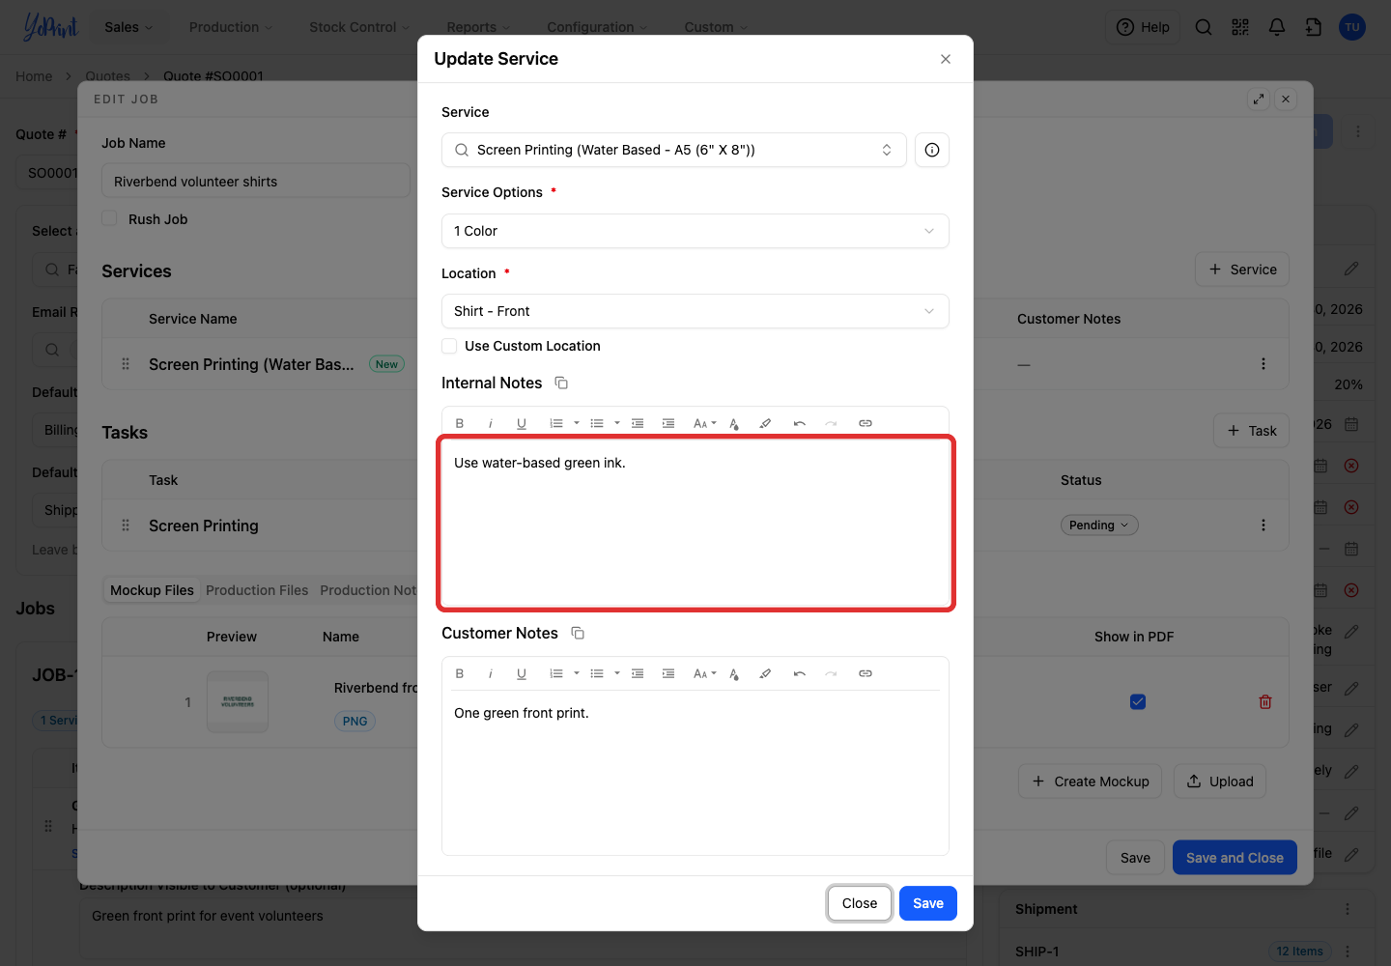The width and height of the screenshot is (1391, 966).
Task: Open Service selector combo box
Action: pos(674,150)
